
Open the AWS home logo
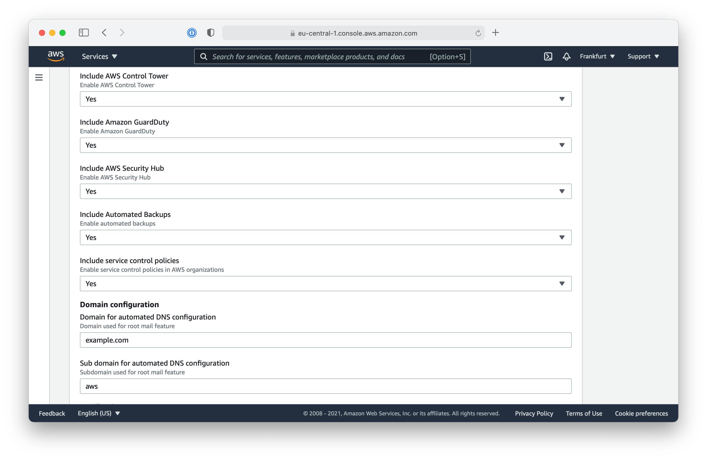56,56
